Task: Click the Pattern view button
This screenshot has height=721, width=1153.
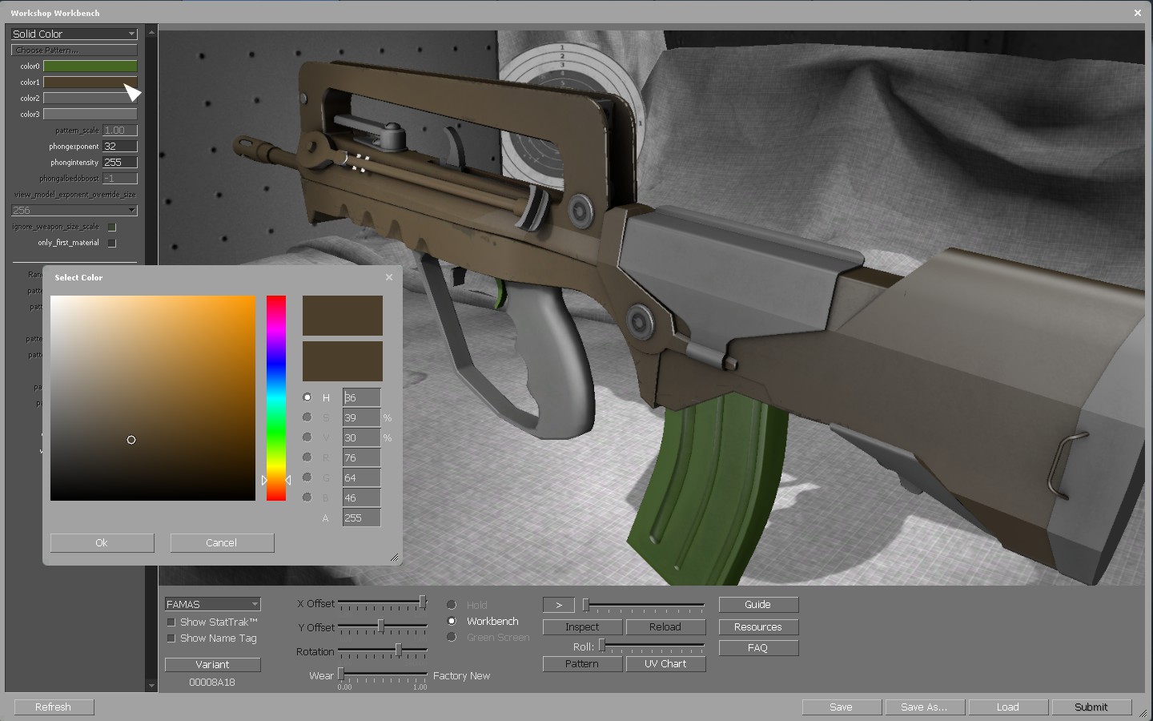Action: coord(582,664)
